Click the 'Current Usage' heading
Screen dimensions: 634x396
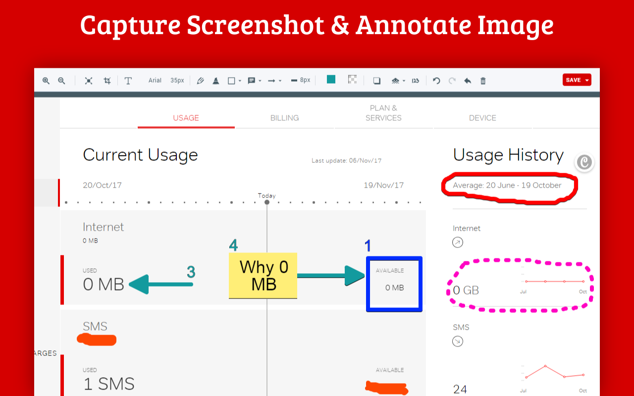(140, 155)
